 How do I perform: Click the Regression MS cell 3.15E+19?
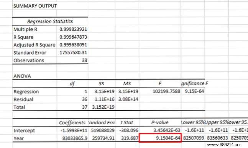pyautogui.click(x=128, y=91)
